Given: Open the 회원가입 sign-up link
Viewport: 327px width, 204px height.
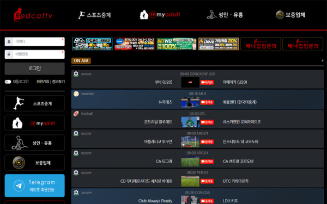Looking at the screenshot, I should (x=43, y=82).
